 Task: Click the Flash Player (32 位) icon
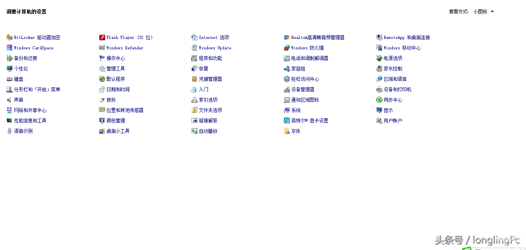point(102,37)
